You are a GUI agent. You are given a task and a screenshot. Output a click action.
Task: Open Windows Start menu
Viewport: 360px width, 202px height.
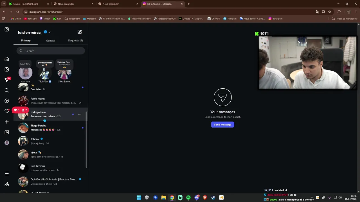click(x=139, y=198)
